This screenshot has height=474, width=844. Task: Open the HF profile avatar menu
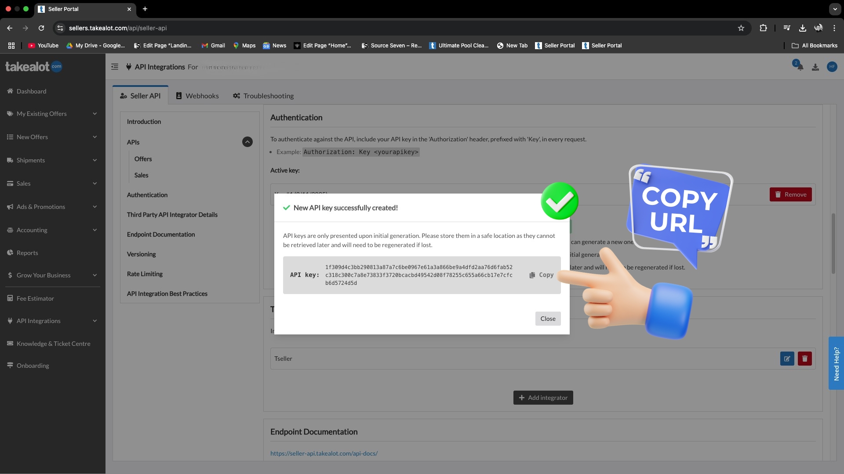[832, 67]
